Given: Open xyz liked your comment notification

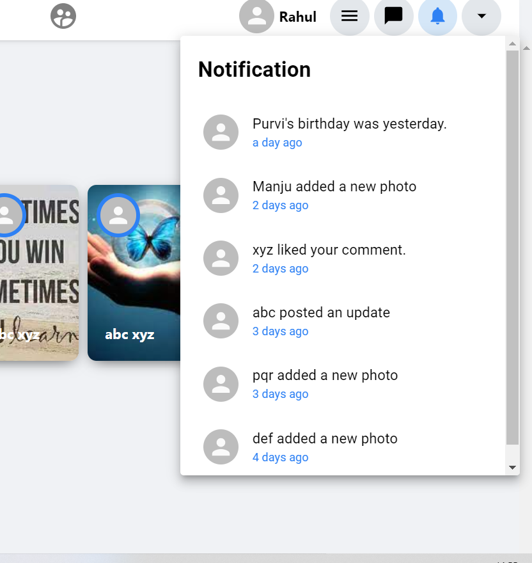Looking at the screenshot, I should point(343,258).
